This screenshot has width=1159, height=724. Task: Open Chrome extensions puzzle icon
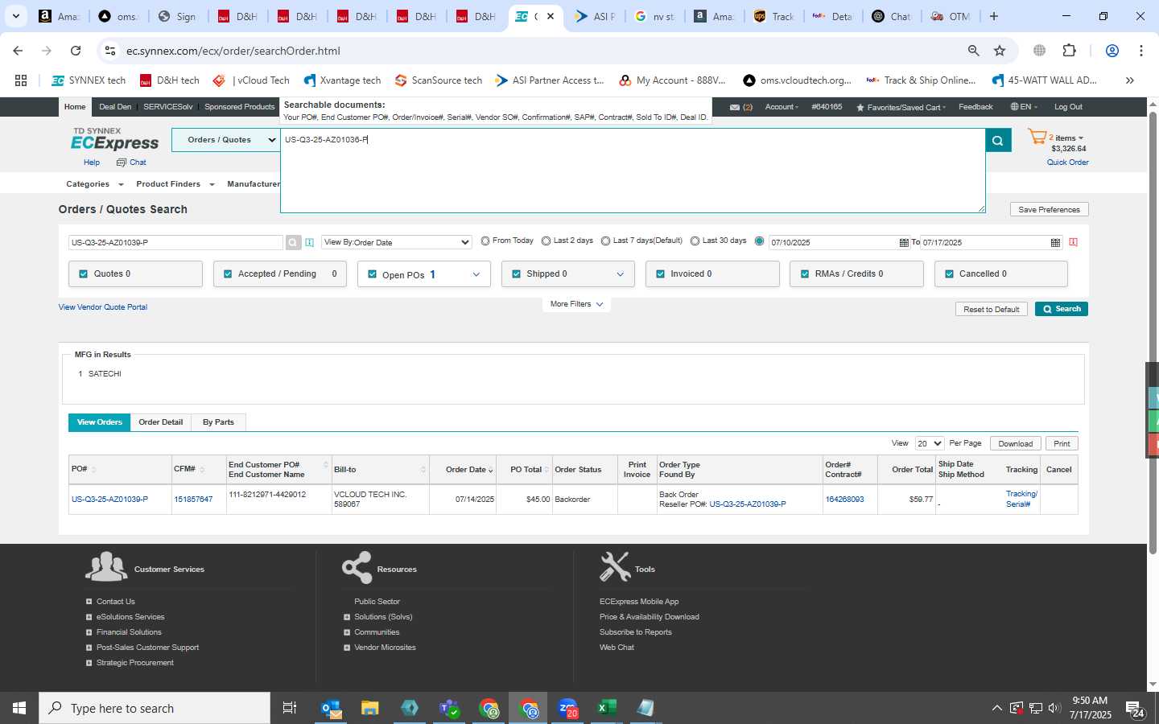coord(1069,51)
